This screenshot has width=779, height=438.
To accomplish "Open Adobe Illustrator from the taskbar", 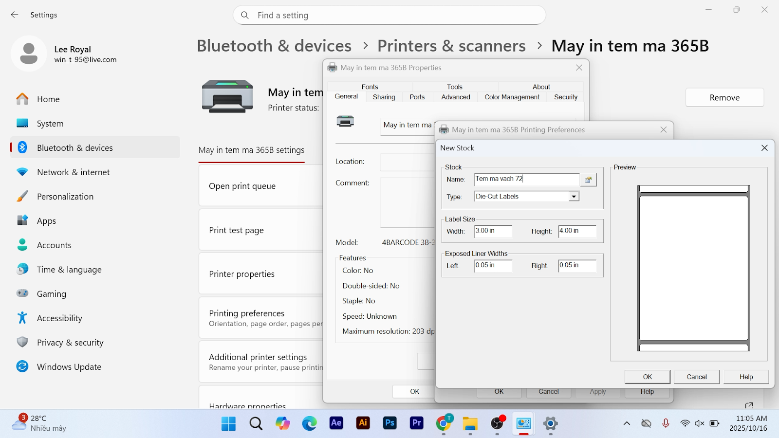I will pos(363,423).
